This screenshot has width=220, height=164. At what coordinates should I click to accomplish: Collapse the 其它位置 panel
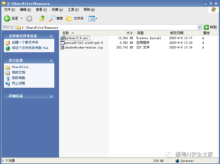click(x=51, y=61)
